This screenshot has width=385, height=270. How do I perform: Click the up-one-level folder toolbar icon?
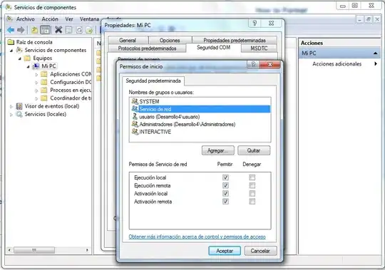tap(34, 30)
